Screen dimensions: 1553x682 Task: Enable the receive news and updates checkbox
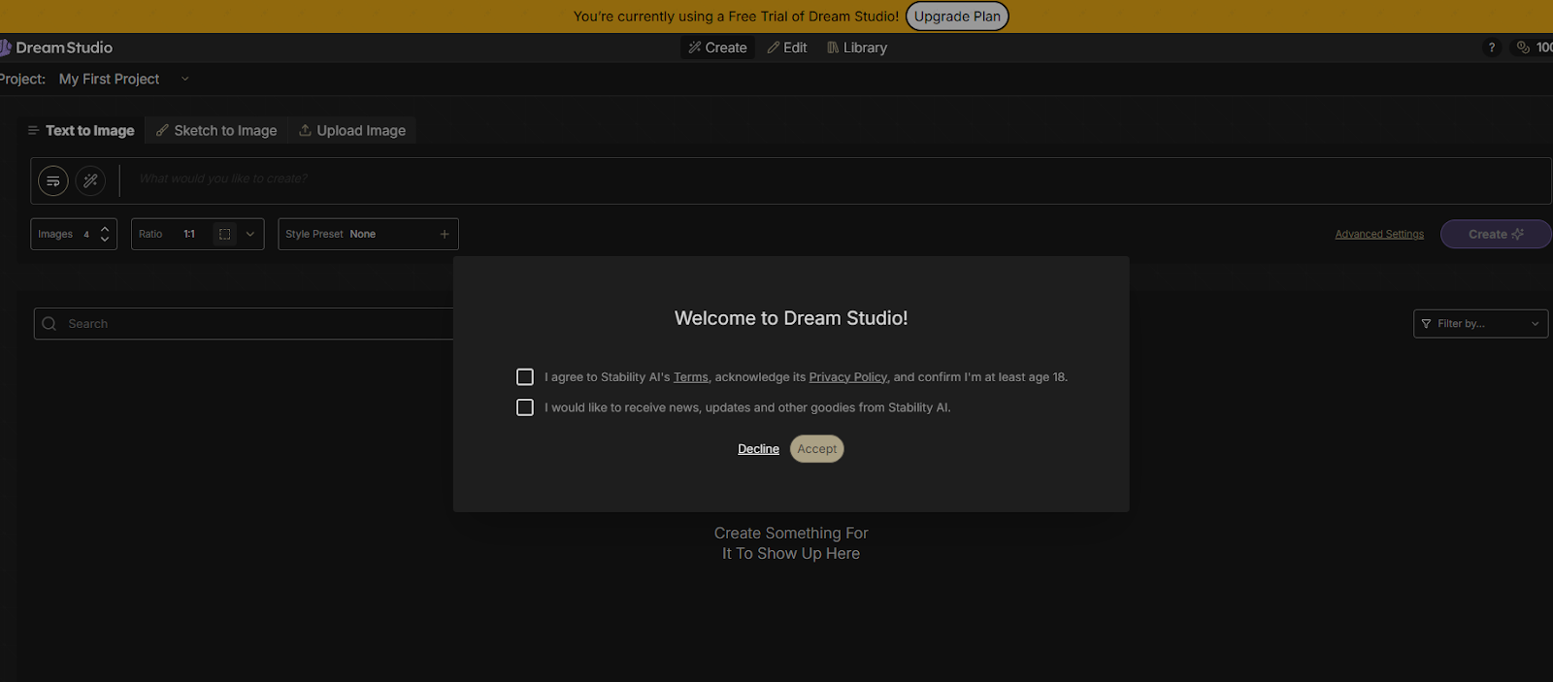[x=525, y=407]
